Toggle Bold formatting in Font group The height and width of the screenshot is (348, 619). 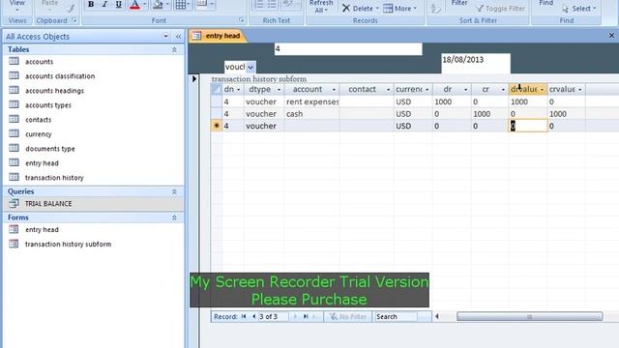[91, 4]
